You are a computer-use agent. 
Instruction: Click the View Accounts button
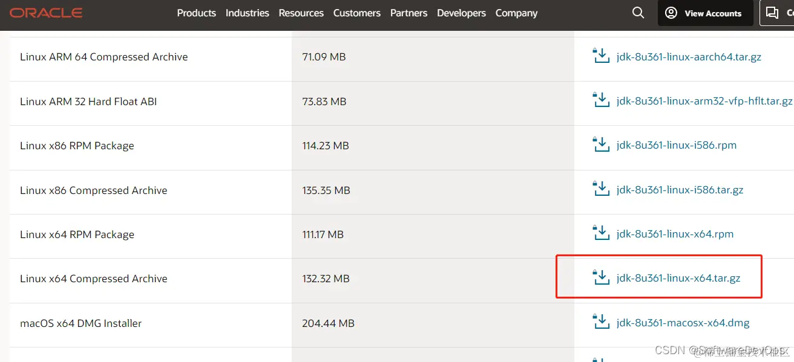click(x=705, y=13)
